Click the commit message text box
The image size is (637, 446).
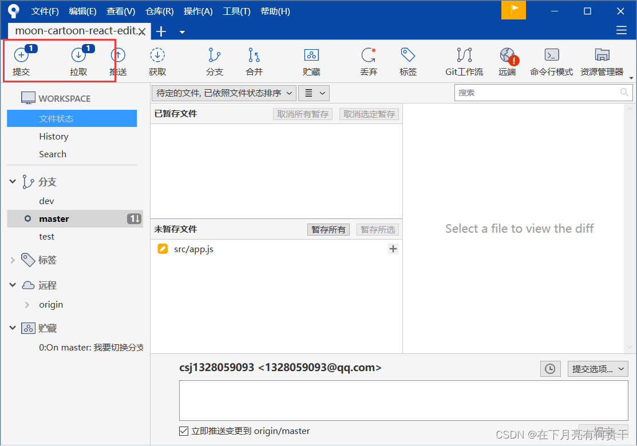click(x=403, y=401)
